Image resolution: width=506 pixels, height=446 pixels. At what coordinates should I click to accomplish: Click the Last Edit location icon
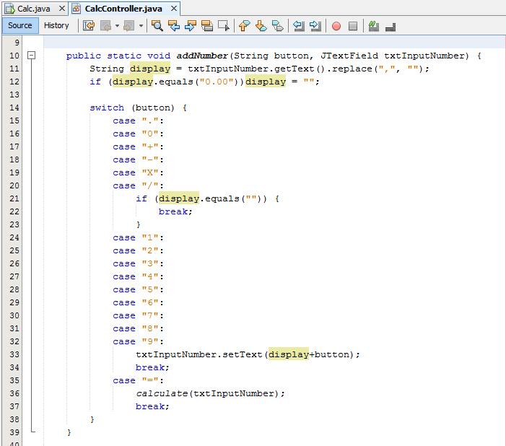pyautogui.click(x=89, y=25)
